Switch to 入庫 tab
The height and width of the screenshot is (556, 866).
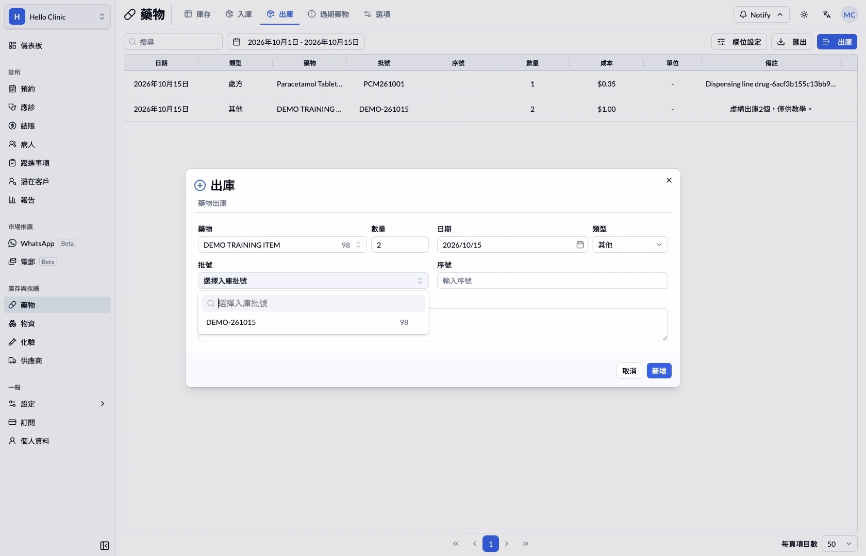coord(239,14)
